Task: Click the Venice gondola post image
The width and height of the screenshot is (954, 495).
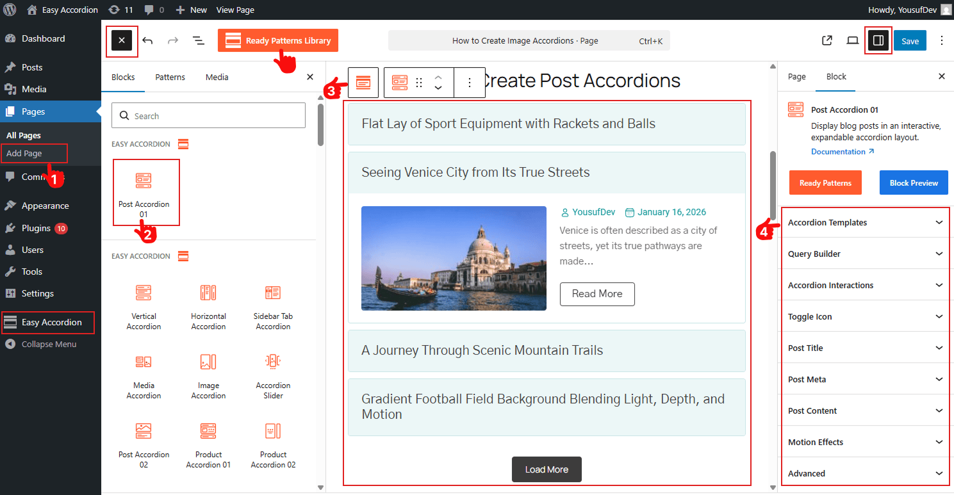Action: [x=454, y=258]
